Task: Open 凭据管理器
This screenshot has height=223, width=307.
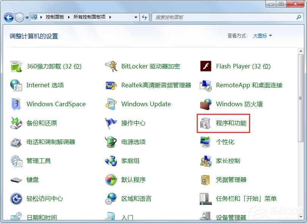Action: point(231,180)
